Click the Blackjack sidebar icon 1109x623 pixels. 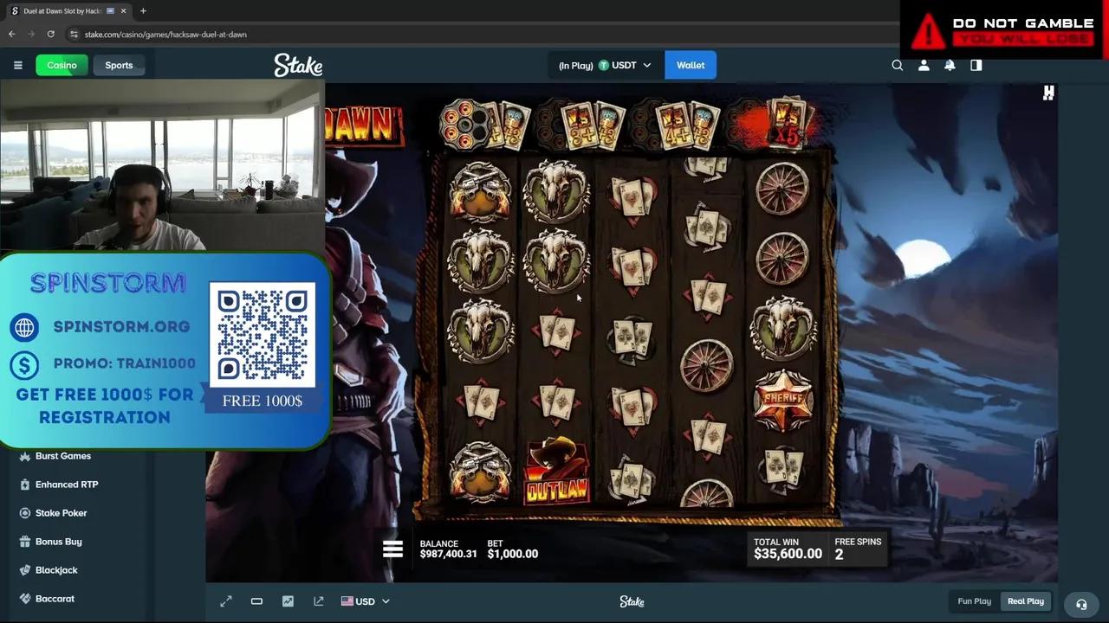coord(25,570)
